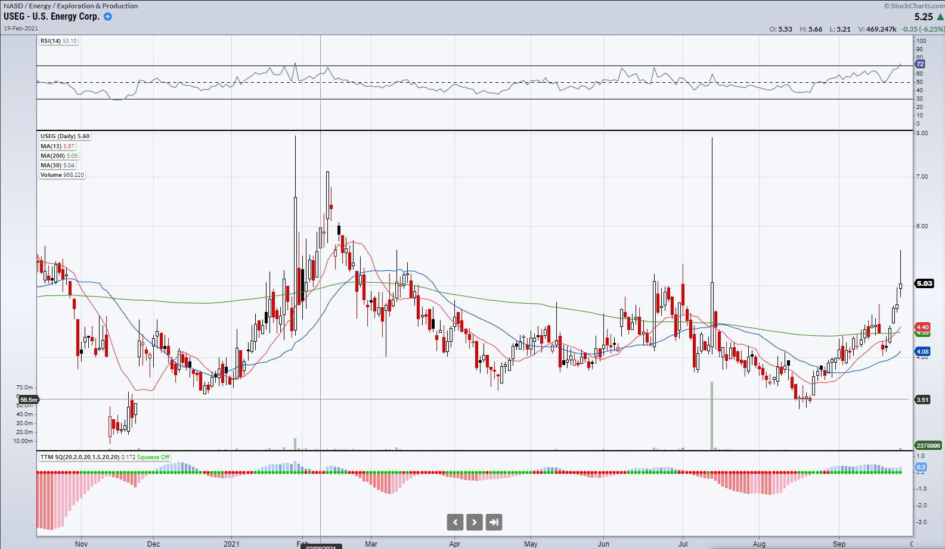Click the TTM squeeze value marker 0.3

(x=921, y=467)
